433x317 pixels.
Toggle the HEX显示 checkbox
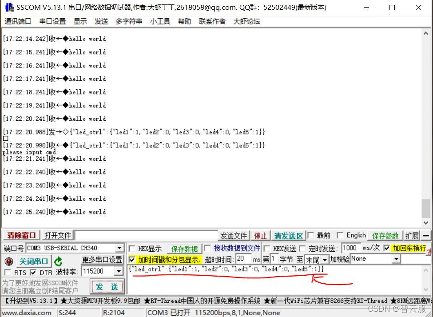[x=132, y=249]
